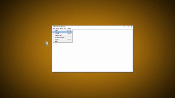Select the desktop shortcut icon left of Notepad
Screen dimensions: 175x98
[47, 44]
